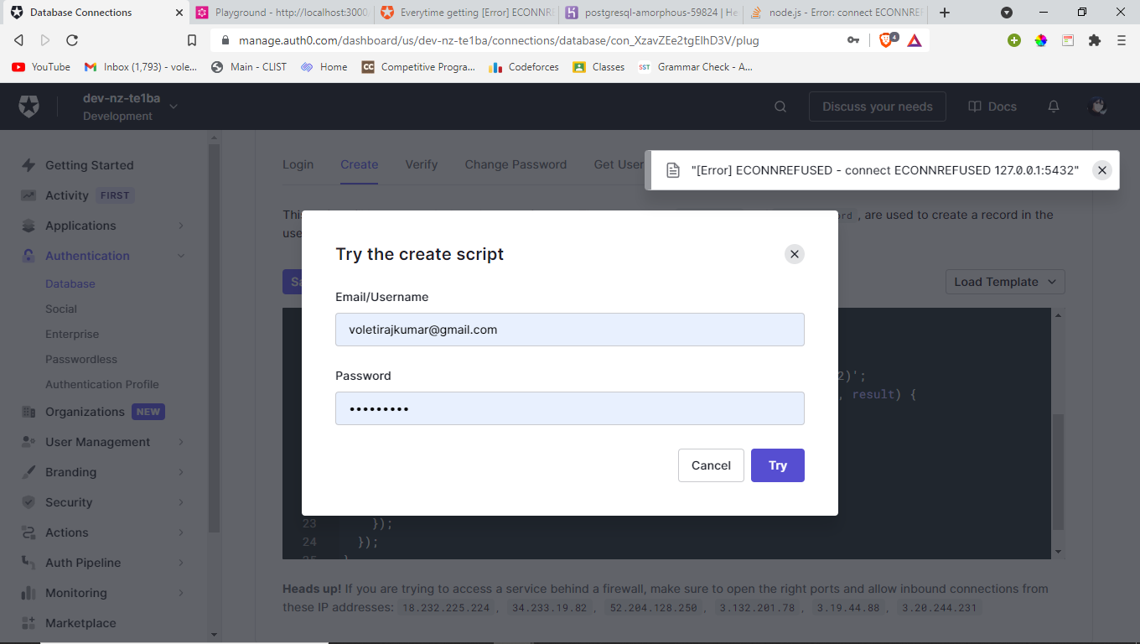Open the browser Extensions puzzle icon
Viewport: 1140px width, 644px height.
[x=1094, y=40]
